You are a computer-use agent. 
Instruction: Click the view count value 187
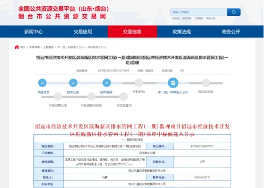(x=182, y=70)
